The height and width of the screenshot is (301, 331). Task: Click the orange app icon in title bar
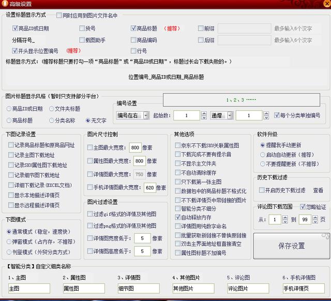point(5,4)
